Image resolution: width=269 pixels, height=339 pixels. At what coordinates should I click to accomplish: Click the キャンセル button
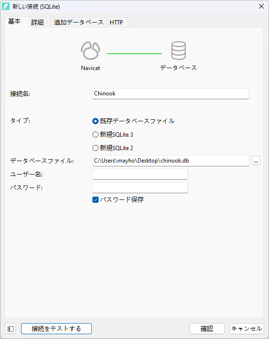[x=247, y=329]
